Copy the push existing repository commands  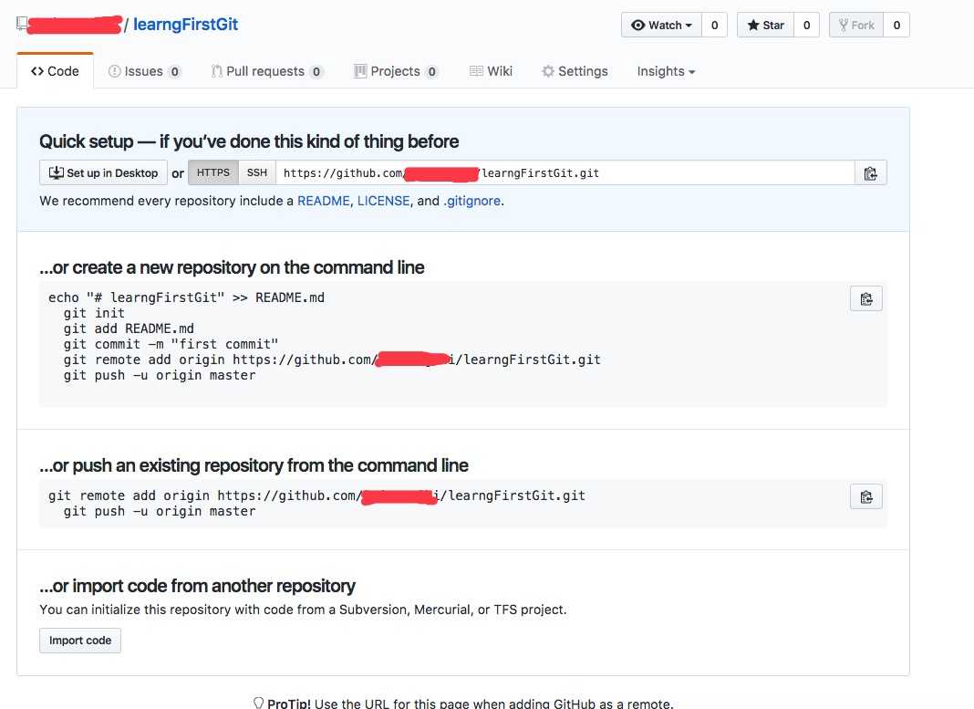click(865, 496)
